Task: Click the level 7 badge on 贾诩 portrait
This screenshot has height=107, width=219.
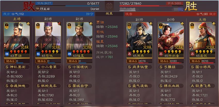Action: (6, 25)
